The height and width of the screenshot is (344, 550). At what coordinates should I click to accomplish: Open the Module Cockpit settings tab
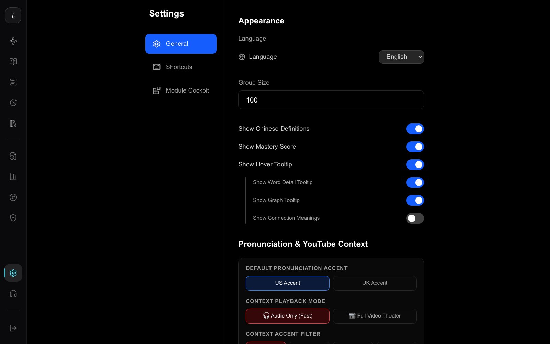point(181,90)
